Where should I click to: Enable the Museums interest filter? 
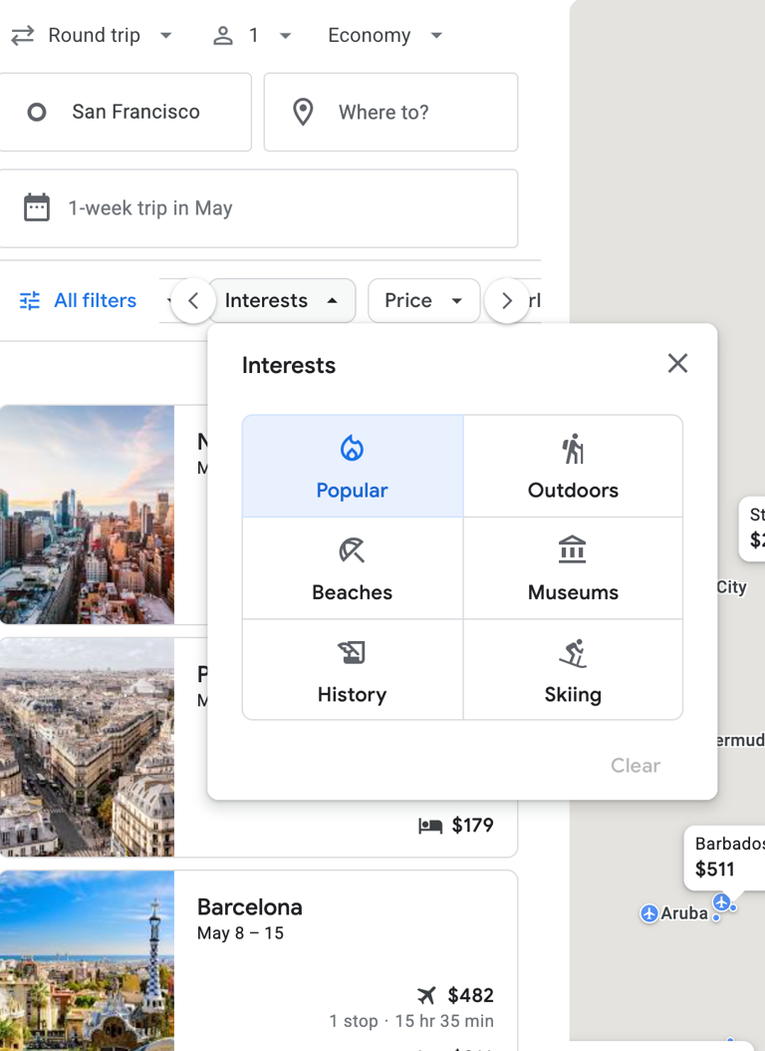(x=573, y=567)
